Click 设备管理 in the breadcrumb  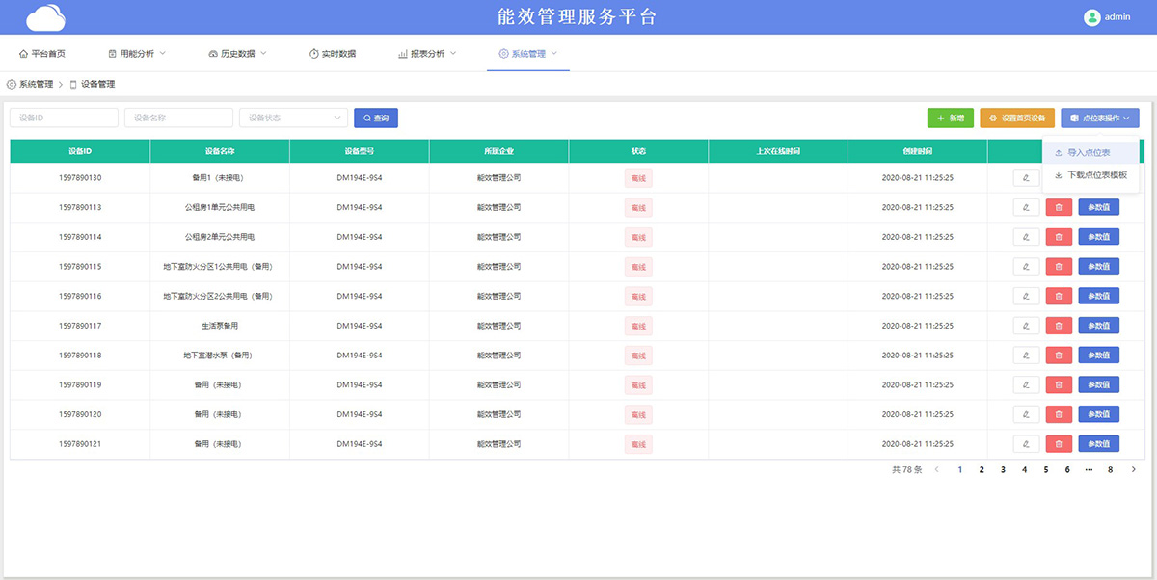point(97,85)
